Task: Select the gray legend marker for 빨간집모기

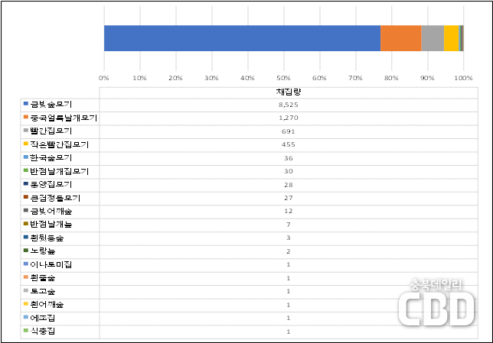Action: pyautogui.click(x=26, y=131)
